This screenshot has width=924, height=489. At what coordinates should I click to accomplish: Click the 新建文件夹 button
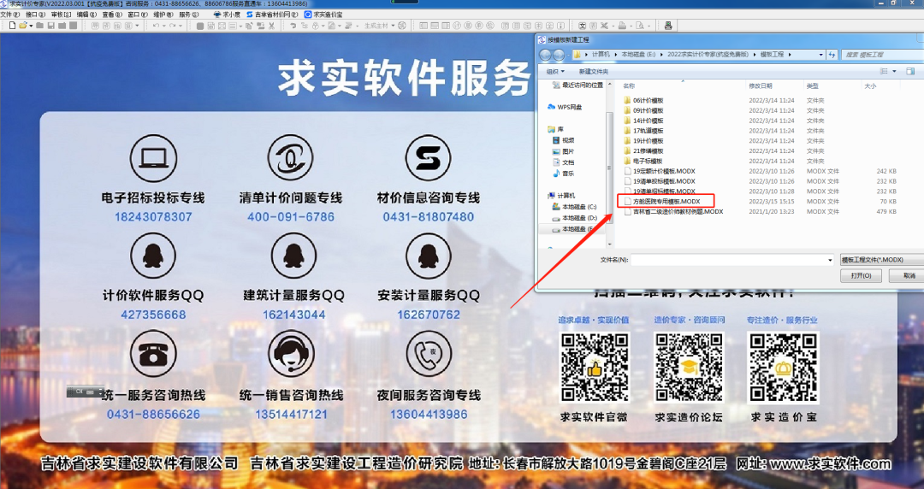click(594, 71)
